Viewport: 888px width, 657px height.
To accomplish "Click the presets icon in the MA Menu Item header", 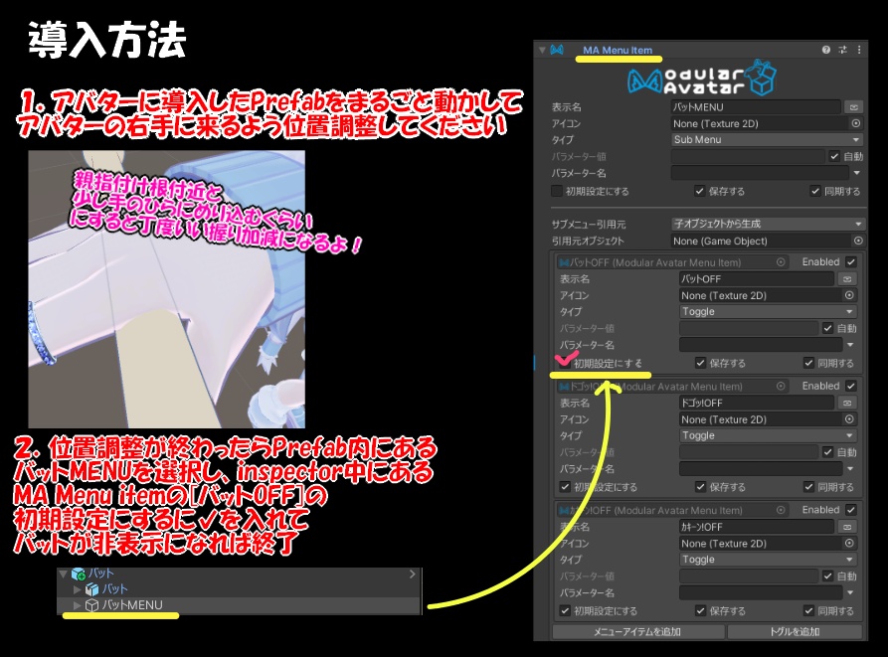I will tap(841, 51).
